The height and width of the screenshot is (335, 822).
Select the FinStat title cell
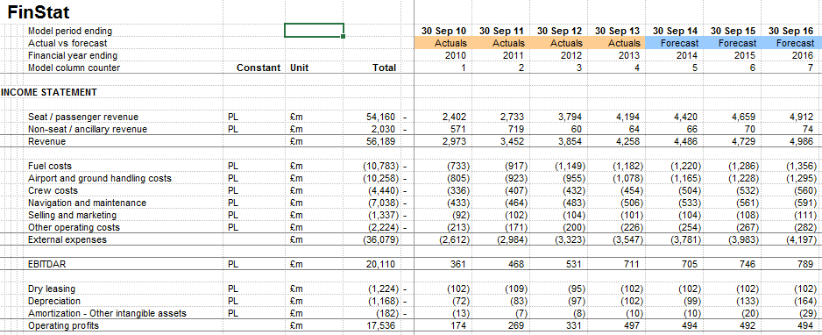coord(39,11)
